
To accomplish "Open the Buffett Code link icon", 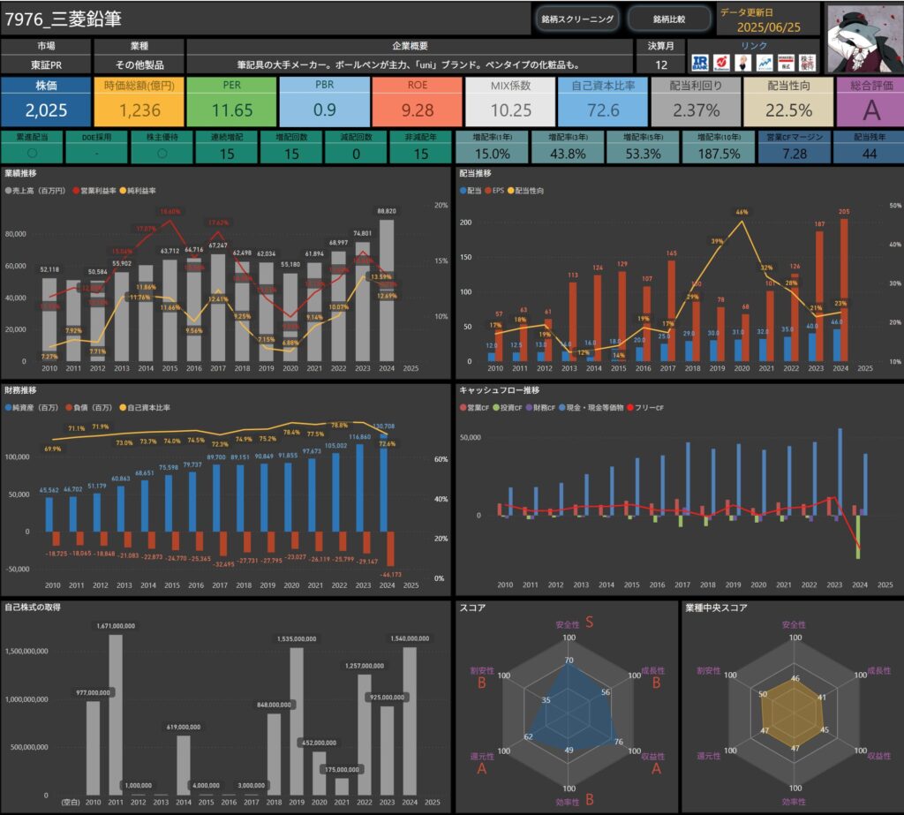I will coord(721,63).
